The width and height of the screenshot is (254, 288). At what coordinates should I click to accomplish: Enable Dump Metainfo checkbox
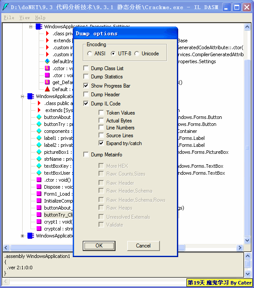point(86,155)
